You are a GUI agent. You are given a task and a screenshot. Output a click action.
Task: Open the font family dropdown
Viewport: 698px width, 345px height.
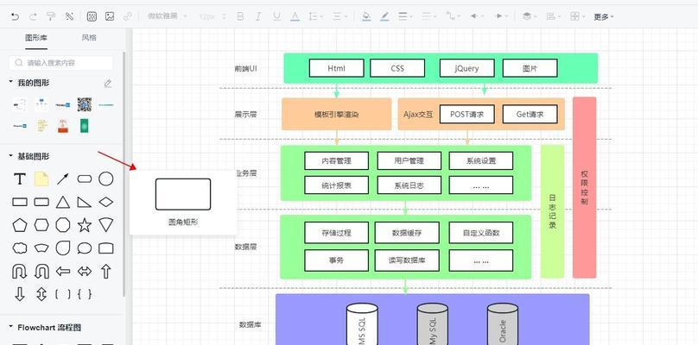click(168, 16)
